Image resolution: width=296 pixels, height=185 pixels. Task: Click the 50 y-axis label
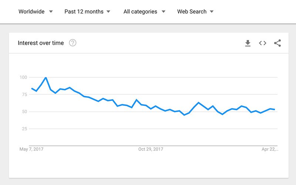[x=24, y=112]
